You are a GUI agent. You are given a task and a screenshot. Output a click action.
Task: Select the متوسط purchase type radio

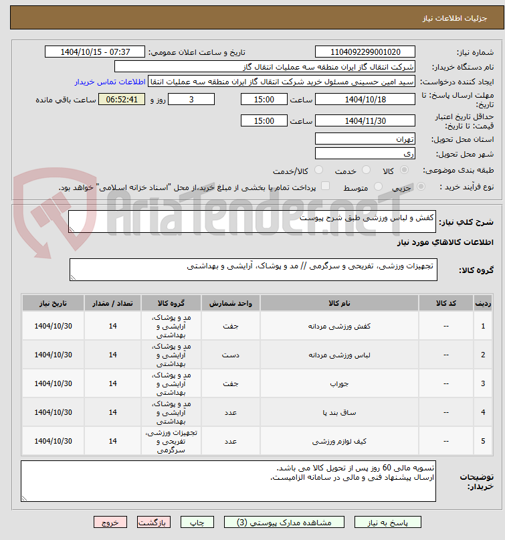378,187
